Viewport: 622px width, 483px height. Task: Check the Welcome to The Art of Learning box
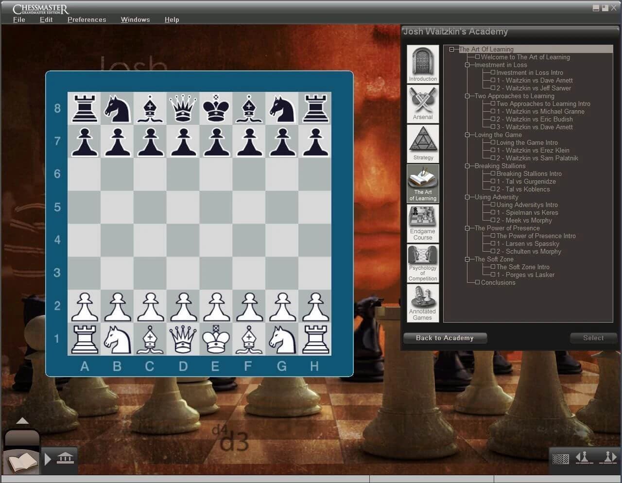[478, 57]
